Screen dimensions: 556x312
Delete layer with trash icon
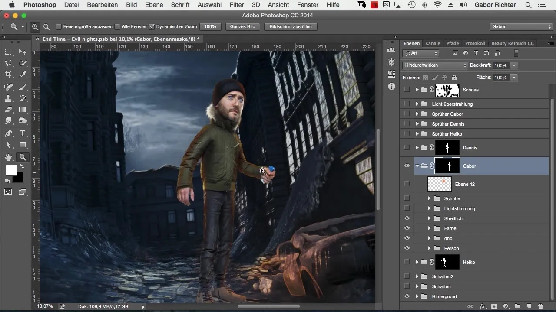click(x=540, y=306)
